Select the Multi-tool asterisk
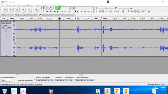The width and height of the screenshot is (168, 94). click(50, 11)
